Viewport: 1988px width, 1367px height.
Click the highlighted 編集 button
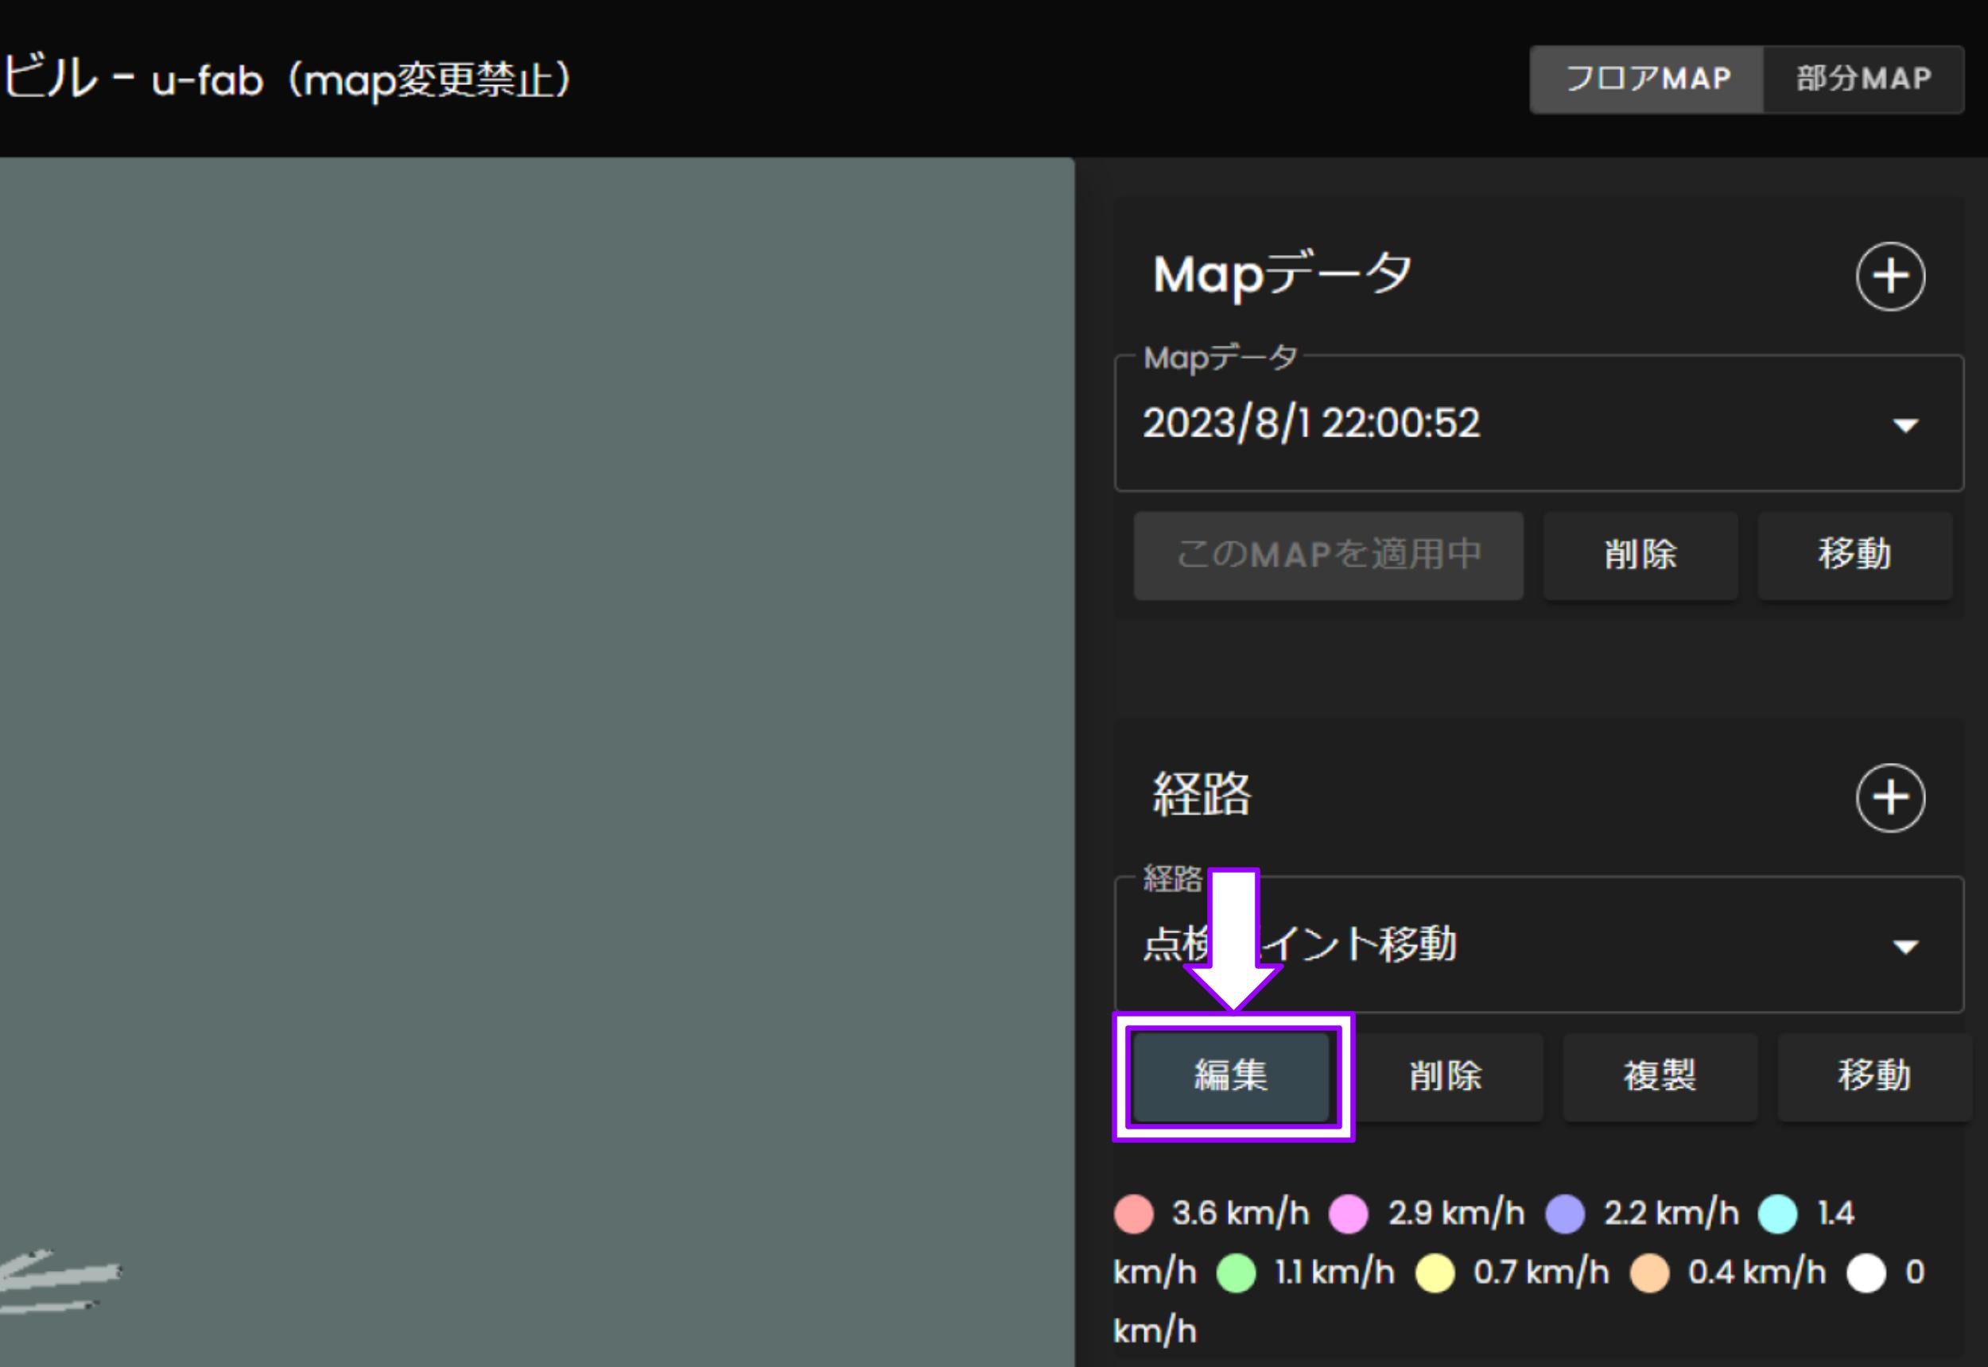coord(1231,1076)
